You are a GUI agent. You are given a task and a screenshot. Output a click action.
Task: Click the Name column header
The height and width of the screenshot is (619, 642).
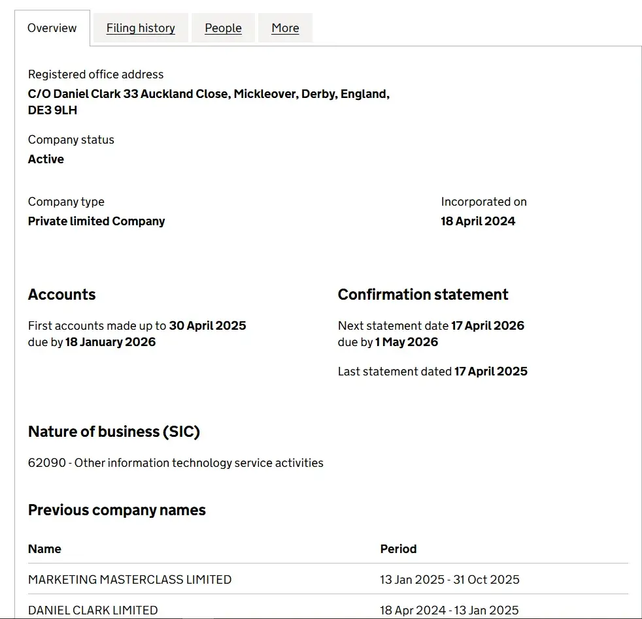coord(44,548)
